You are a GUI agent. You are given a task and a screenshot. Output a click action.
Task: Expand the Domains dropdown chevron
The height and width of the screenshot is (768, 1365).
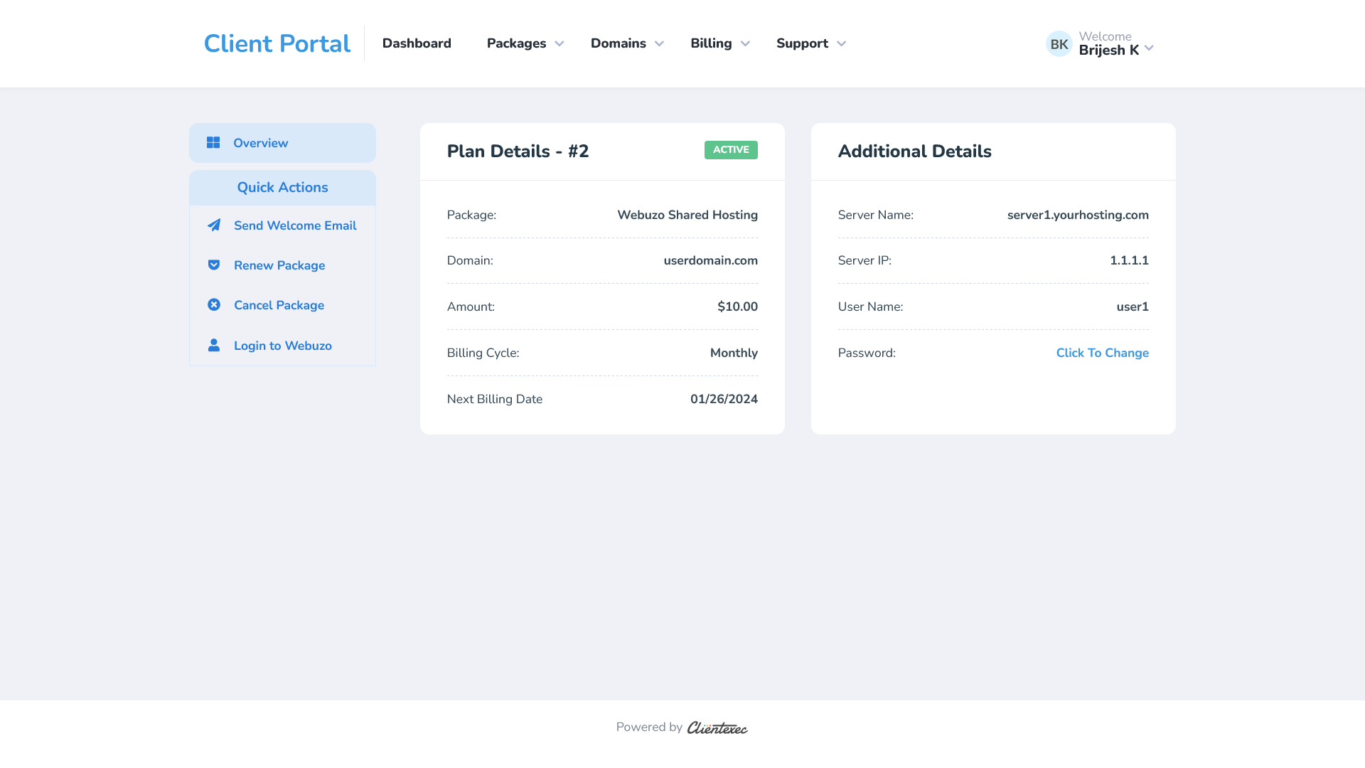(659, 44)
